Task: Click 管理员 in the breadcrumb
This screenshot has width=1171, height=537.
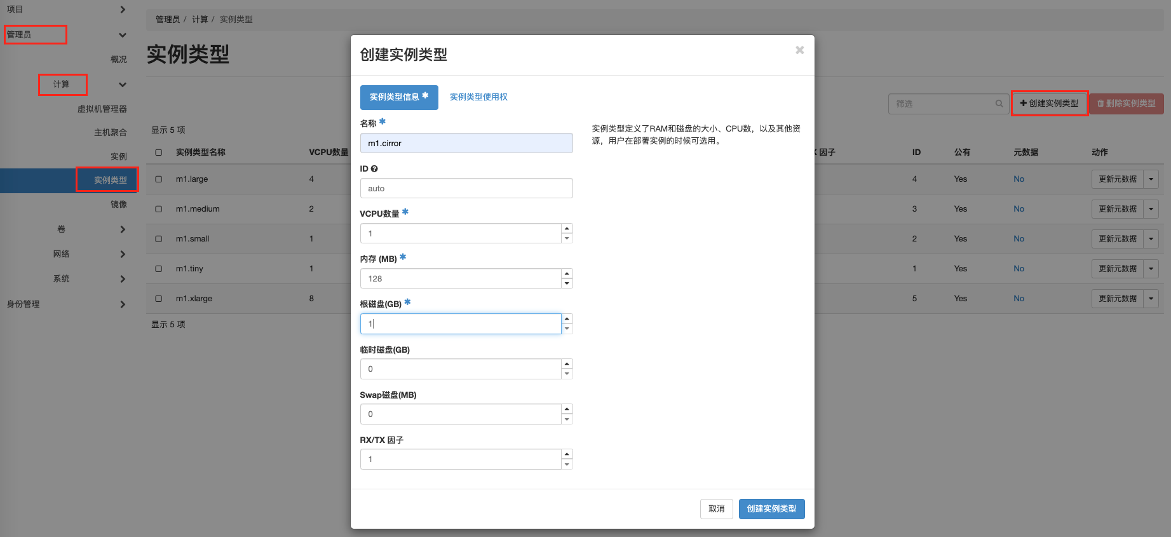Action: tap(168, 20)
